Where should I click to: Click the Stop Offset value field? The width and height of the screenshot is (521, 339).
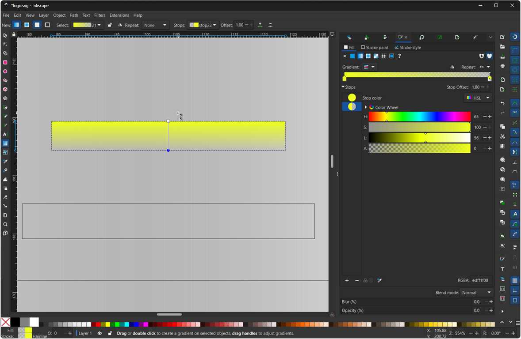pyautogui.click(x=476, y=87)
